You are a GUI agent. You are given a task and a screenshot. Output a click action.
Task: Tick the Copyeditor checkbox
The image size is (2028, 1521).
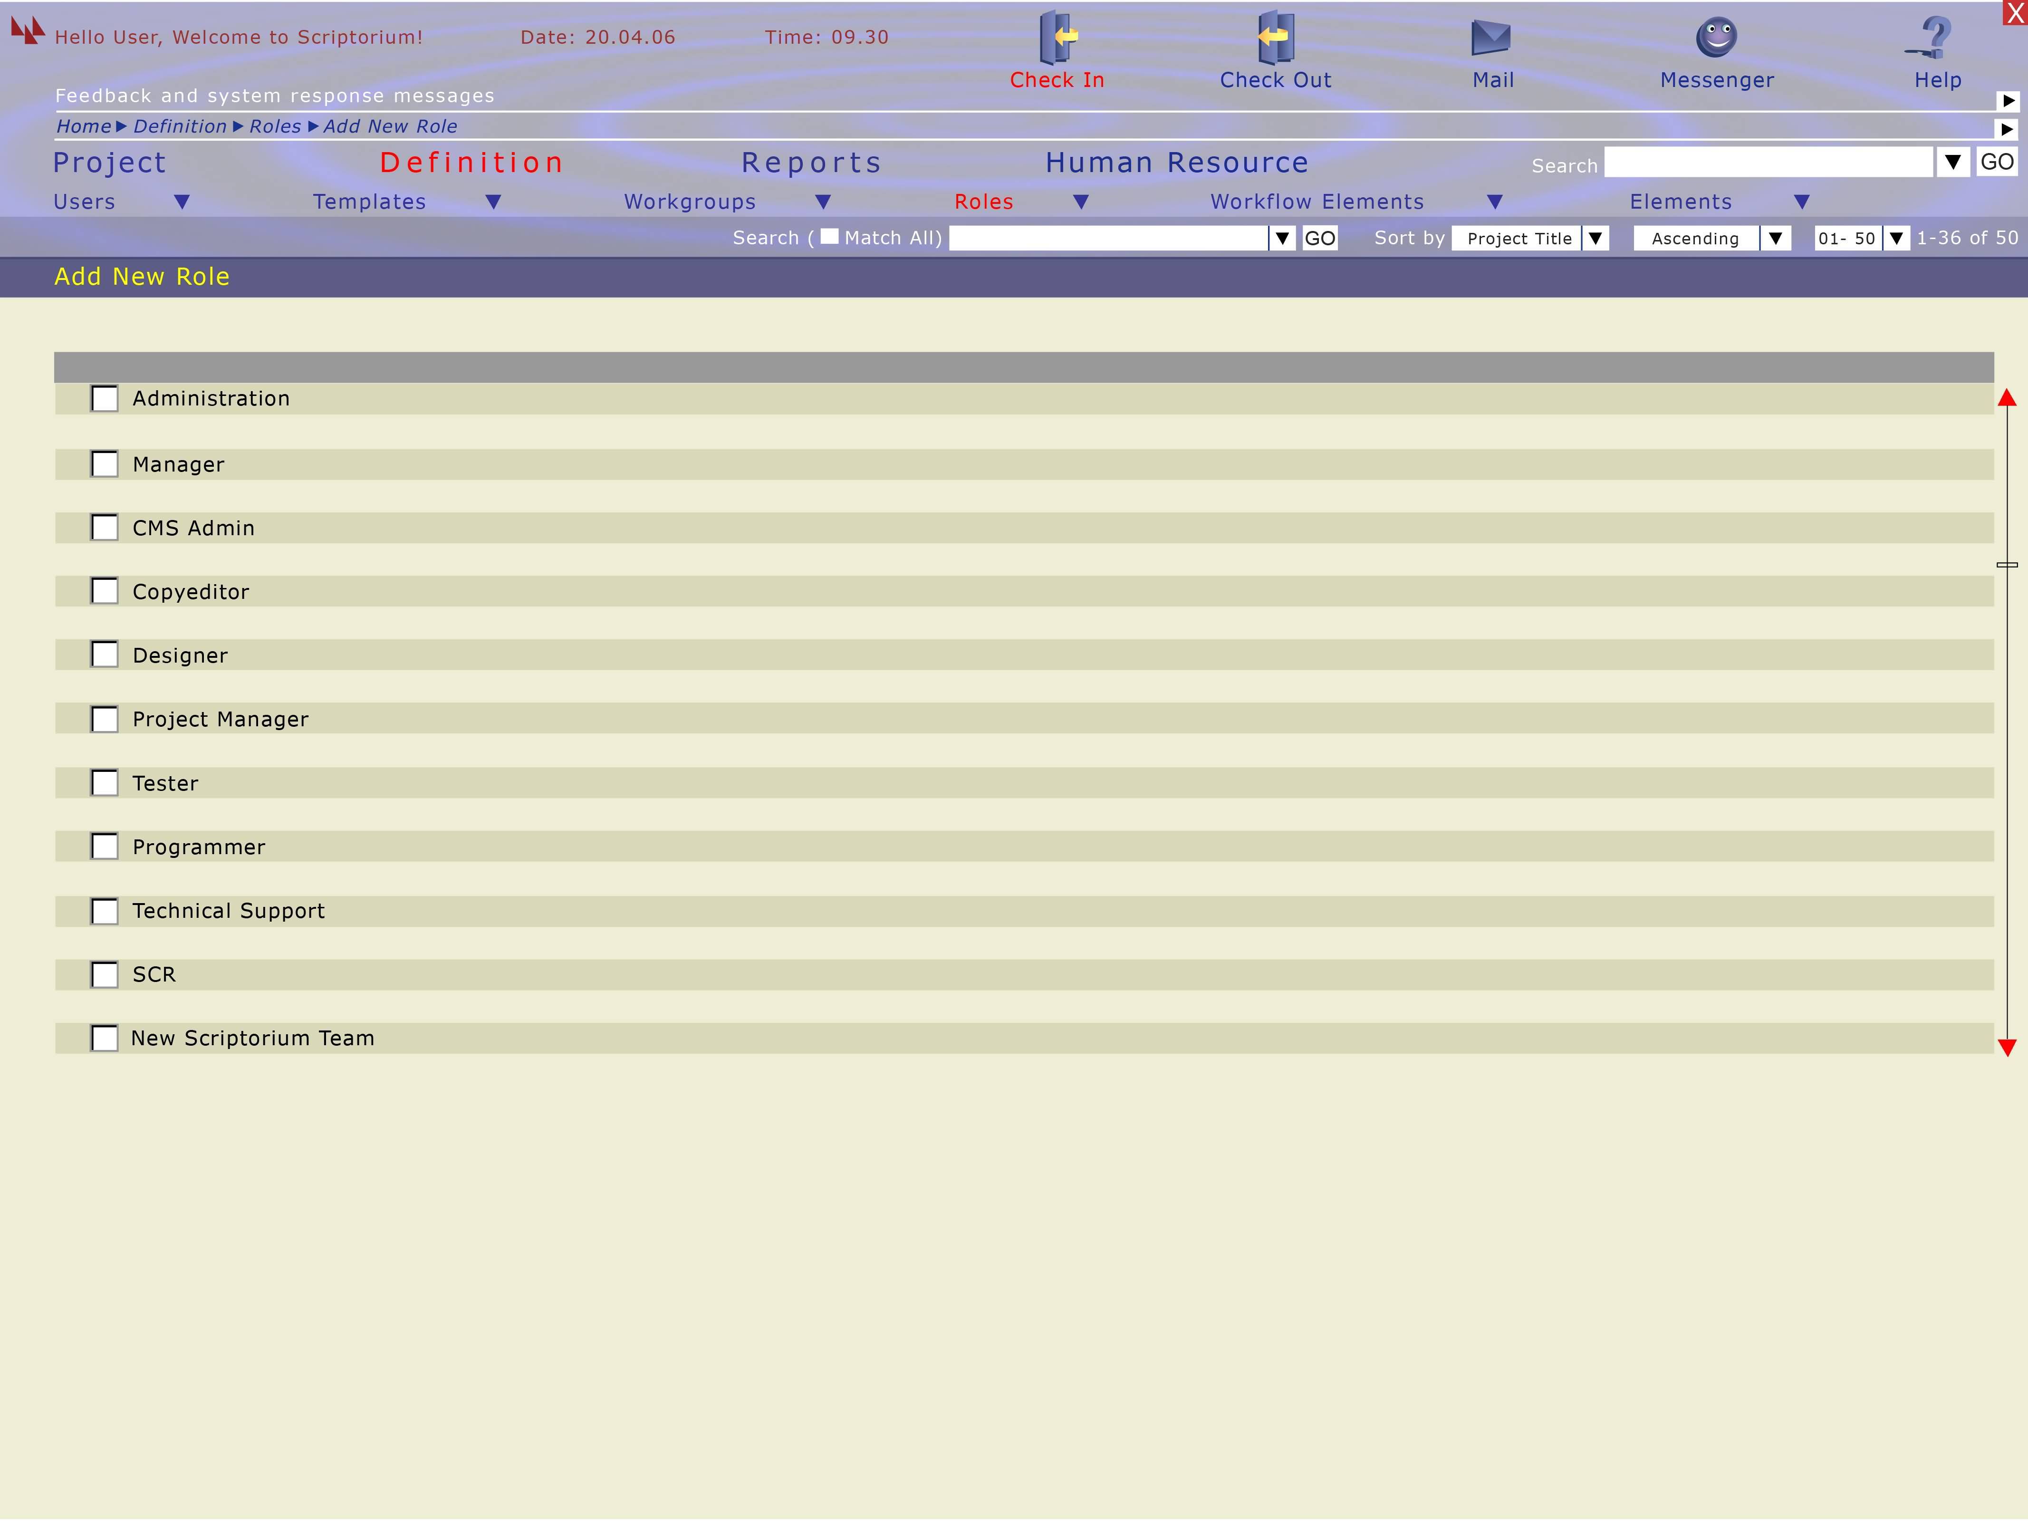click(105, 591)
